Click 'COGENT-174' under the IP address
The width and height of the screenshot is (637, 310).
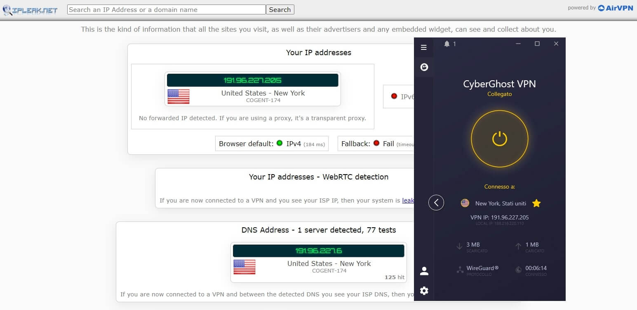click(x=263, y=100)
